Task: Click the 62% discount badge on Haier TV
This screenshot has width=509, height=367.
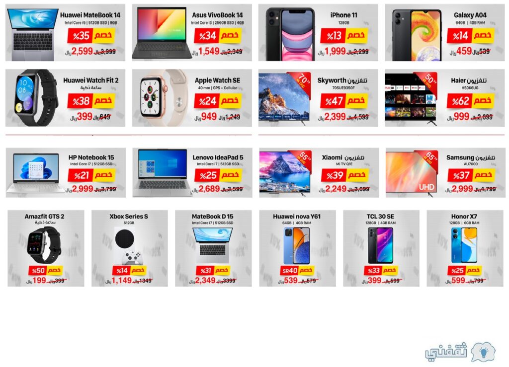Action: click(x=470, y=101)
